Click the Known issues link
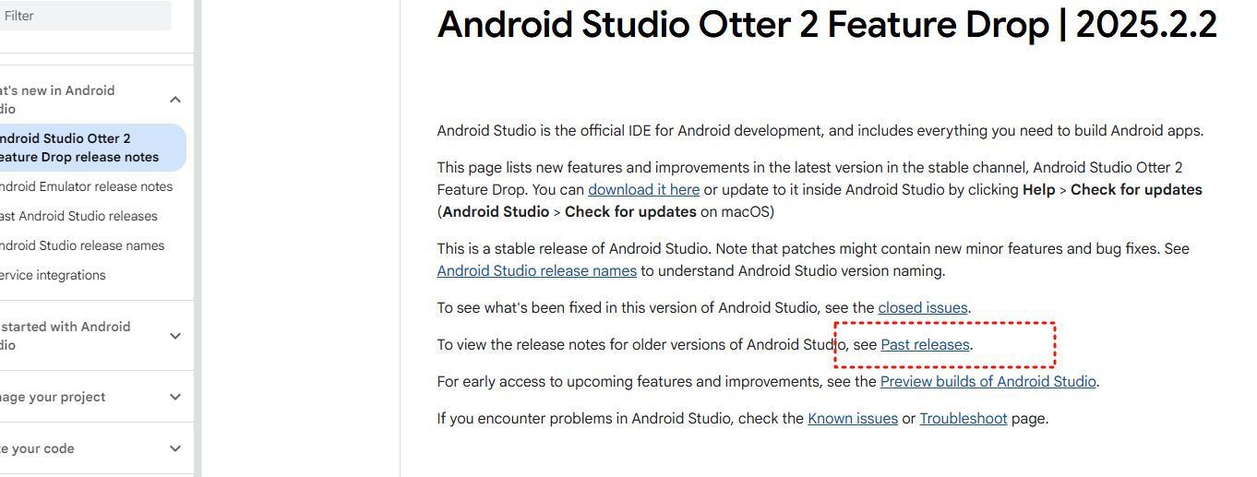The height and width of the screenshot is (477, 1257). tap(853, 418)
